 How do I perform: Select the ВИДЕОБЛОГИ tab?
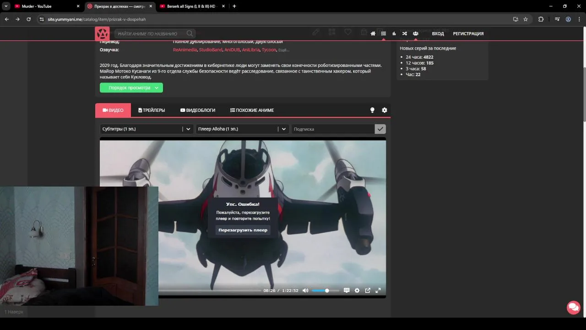198,110
